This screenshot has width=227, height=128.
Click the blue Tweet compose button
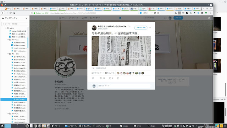tap(178, 18)
